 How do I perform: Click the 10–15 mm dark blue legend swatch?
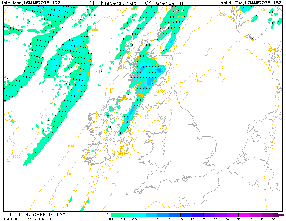[x=186, y=215]
